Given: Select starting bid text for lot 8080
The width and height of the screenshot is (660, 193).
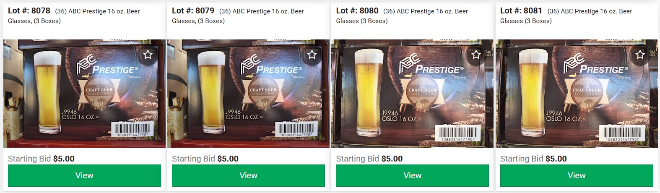Looking at the screenshot, I should pyautogui.click(x=369, y=159).
